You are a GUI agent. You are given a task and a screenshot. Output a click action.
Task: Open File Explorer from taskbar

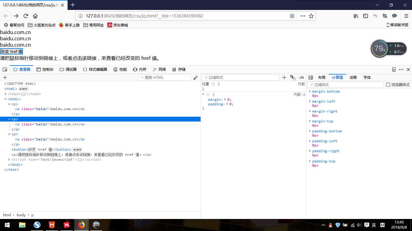[x=22, y=225]
